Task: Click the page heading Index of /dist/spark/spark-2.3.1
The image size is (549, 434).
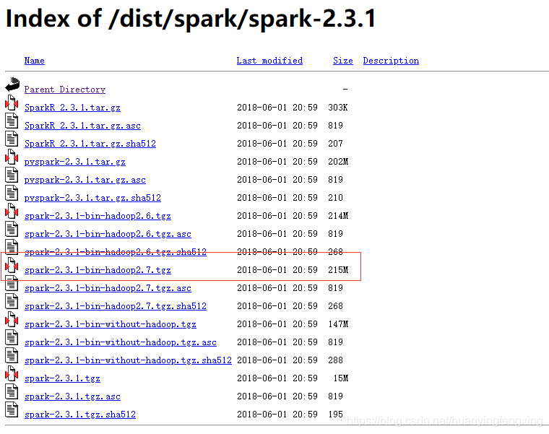Action: click(x=191, y=18)
